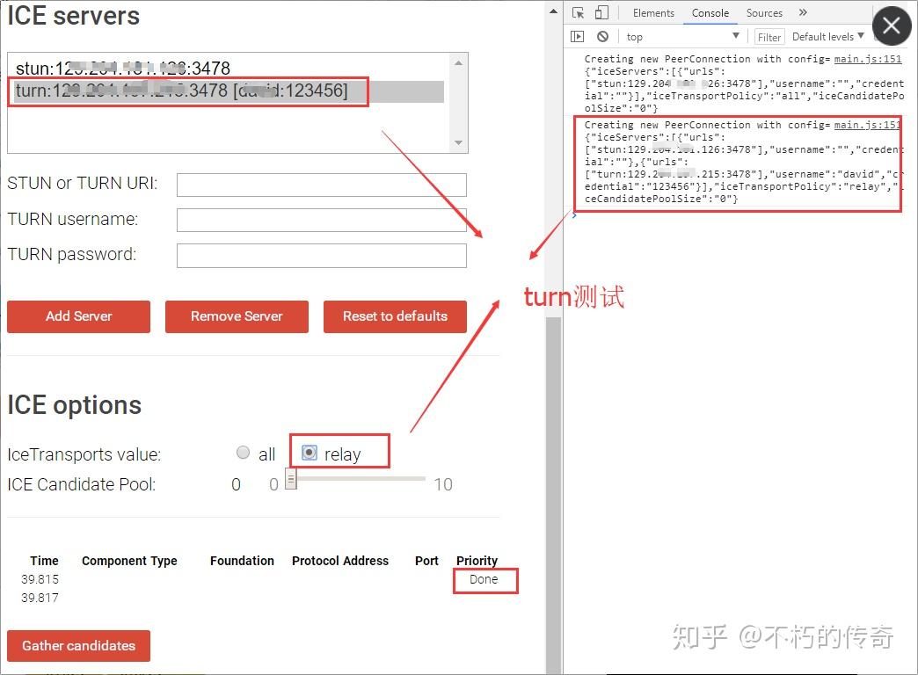Click the Filter box in the Console
The height and width of the screenshot is (675, 918).
tap(769, 36)
